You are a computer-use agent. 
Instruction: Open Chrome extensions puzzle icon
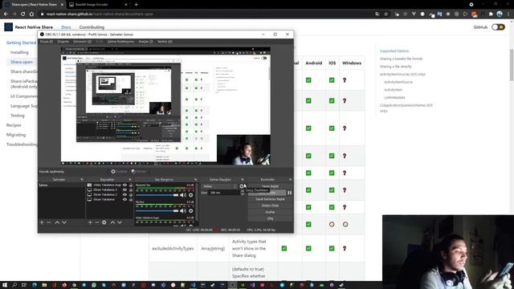pyautogui.click(x=491, y=14)
